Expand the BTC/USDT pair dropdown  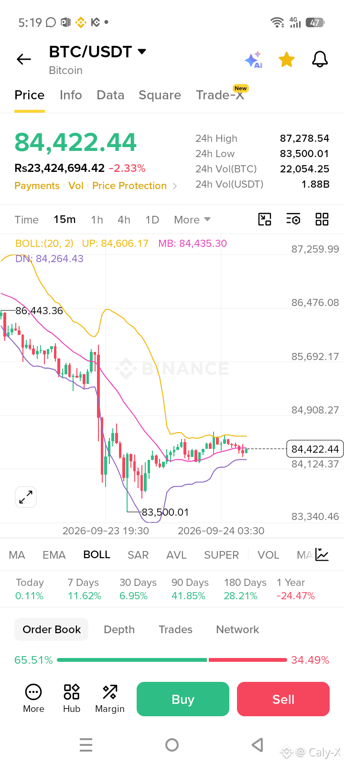pos(142,52)
